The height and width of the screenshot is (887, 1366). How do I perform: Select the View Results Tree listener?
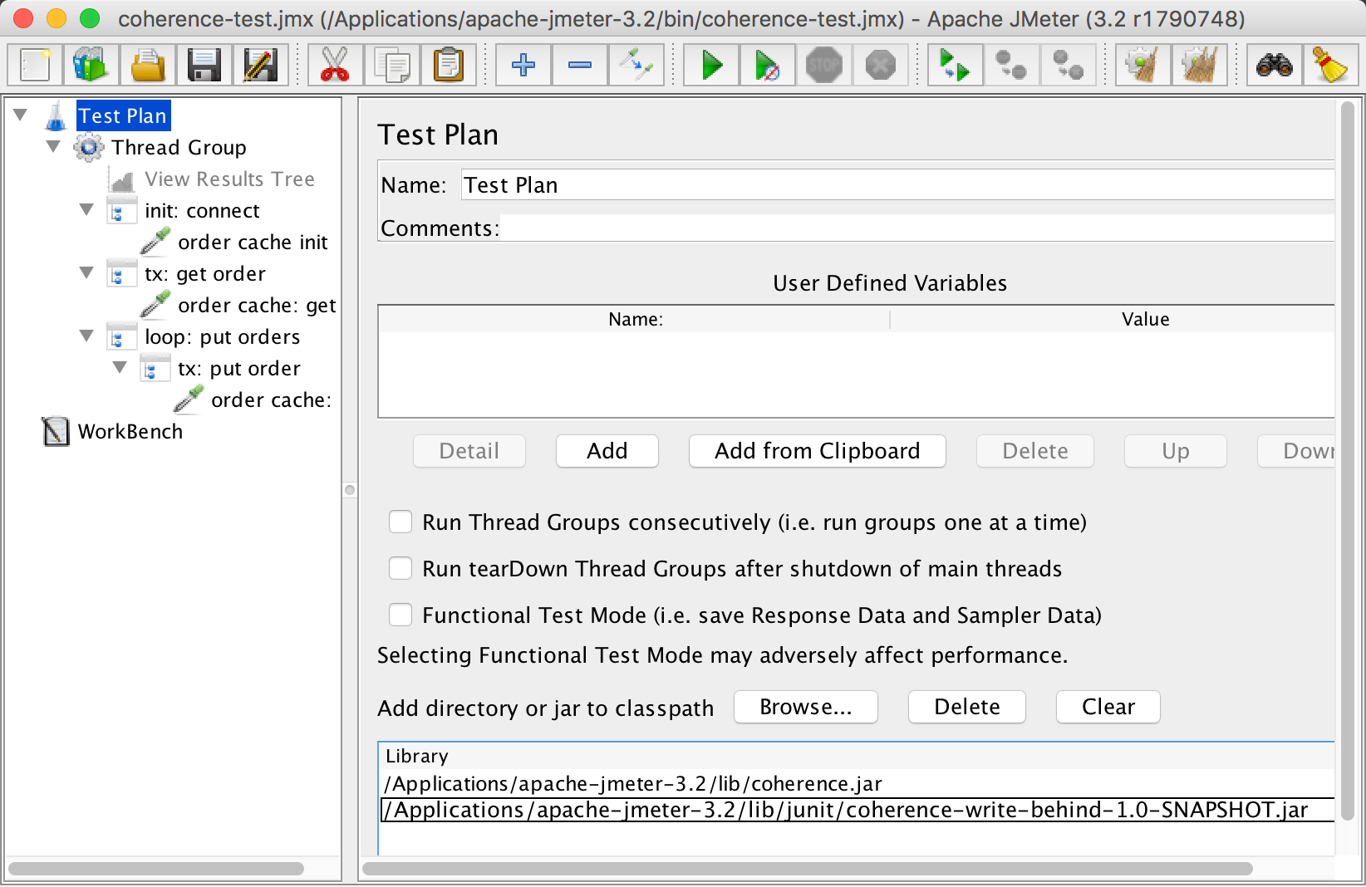pyautogui.click(x=229, y=179)
